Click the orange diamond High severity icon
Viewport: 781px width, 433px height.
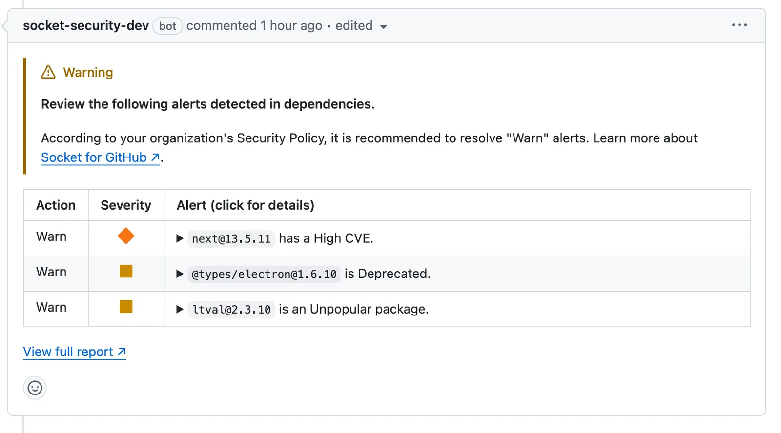coord(126,236)
